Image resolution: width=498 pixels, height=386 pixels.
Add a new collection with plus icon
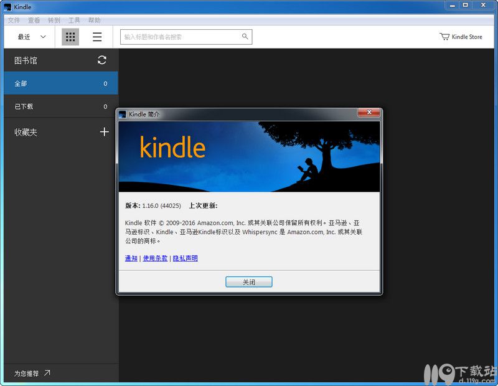pyautogui.click(x=105, y=131)
